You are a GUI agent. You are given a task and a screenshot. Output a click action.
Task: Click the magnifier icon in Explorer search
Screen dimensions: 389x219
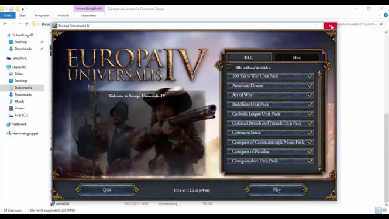click(381, 24)
